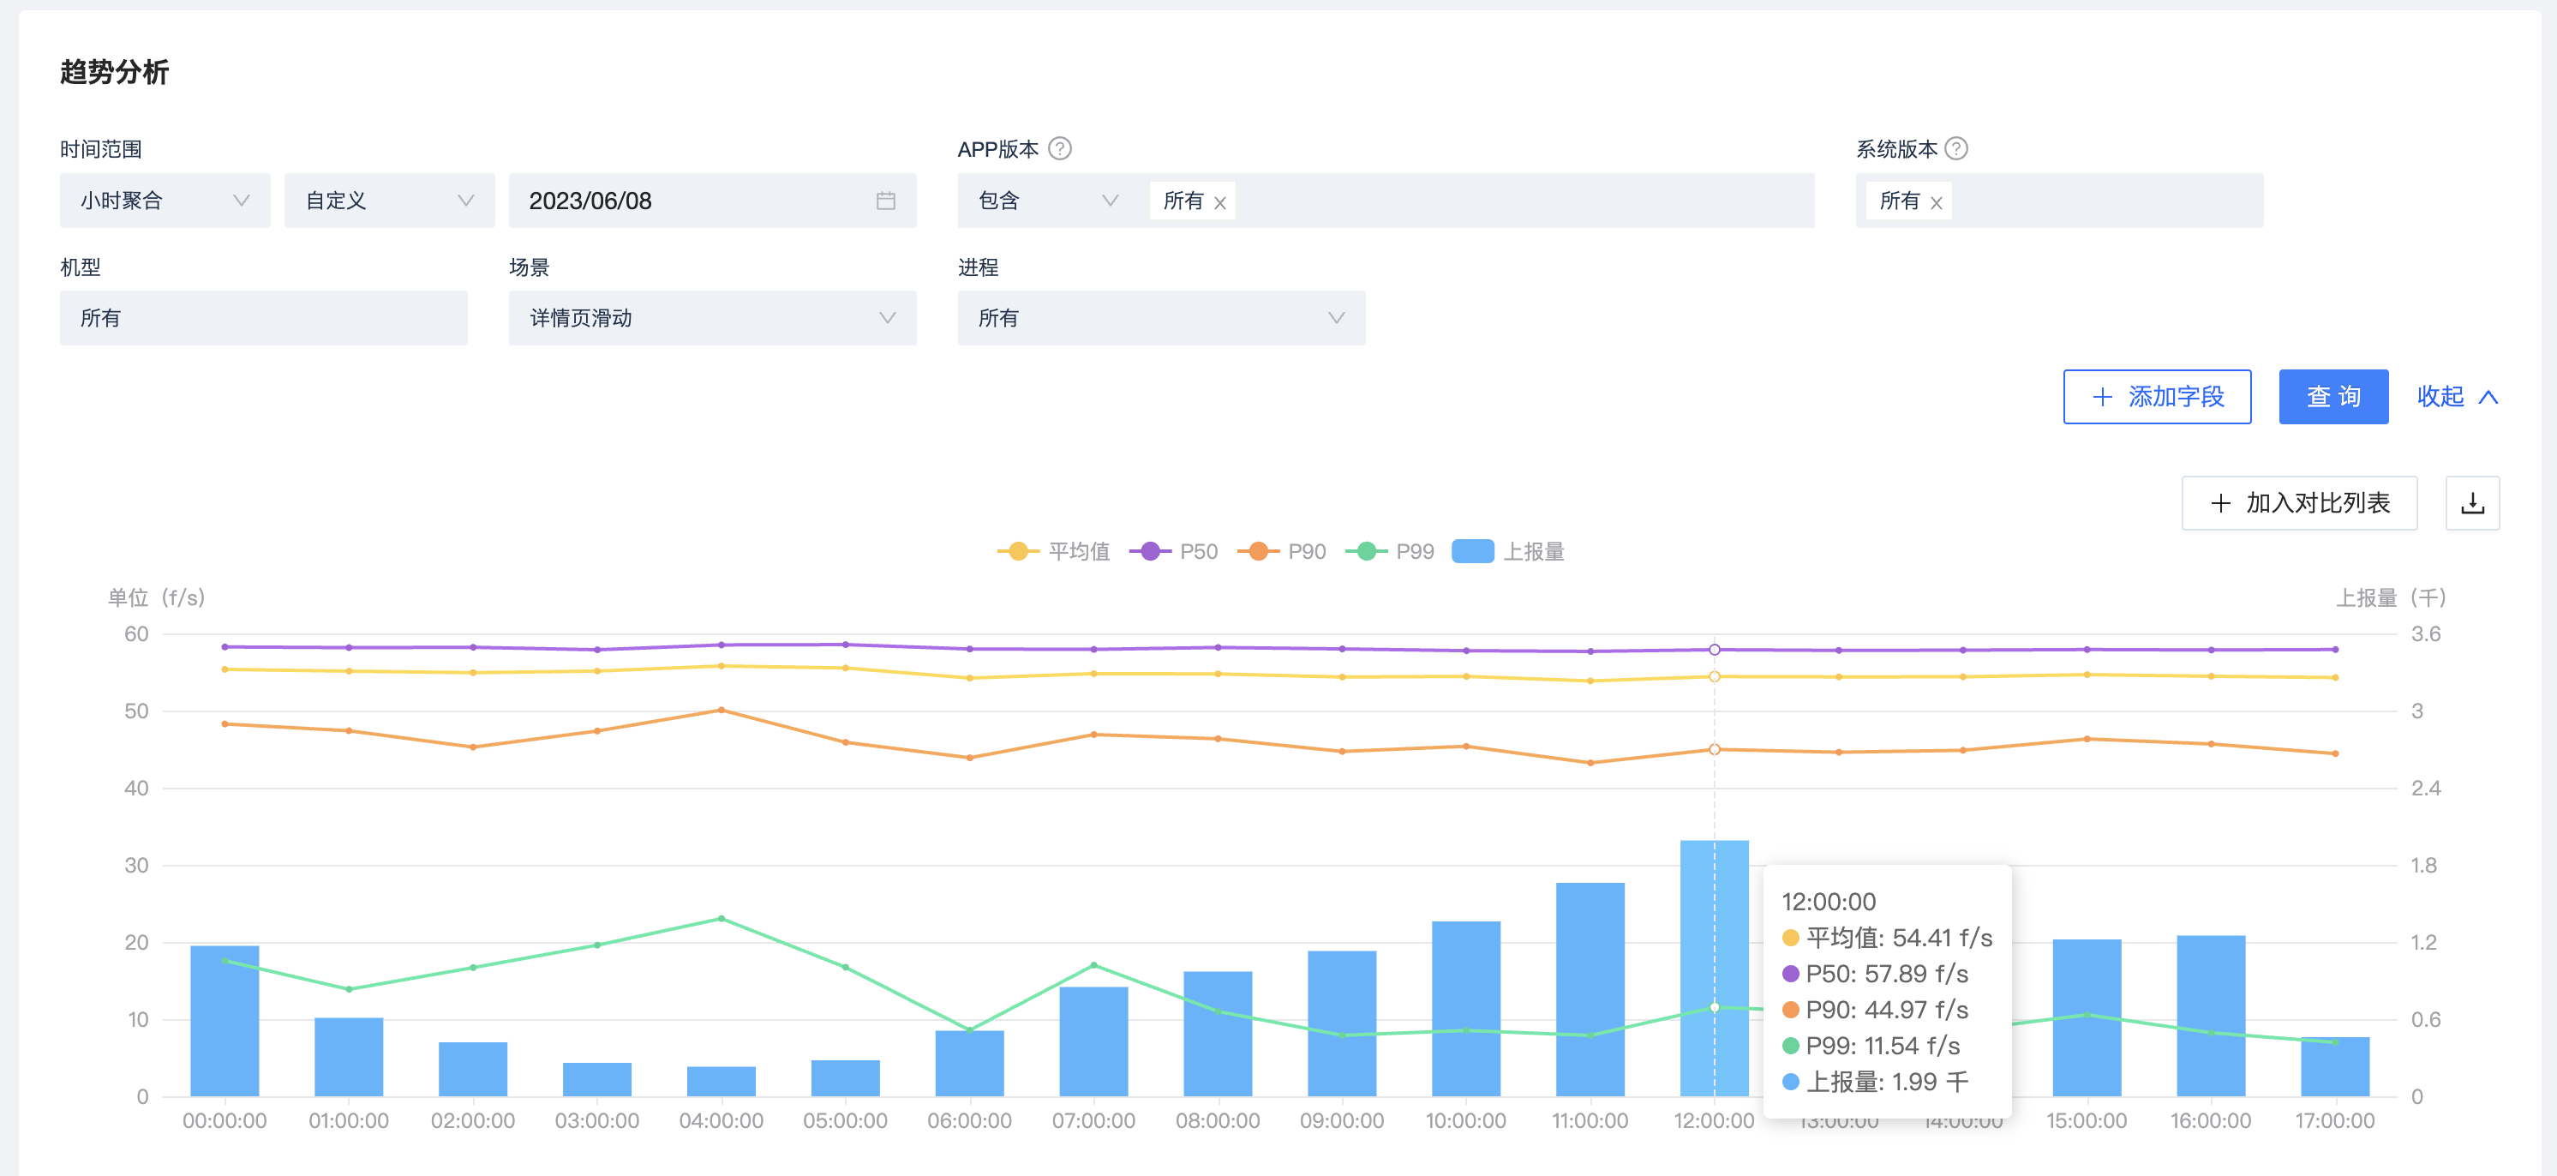Click the P99 data point at 04:00:00
Image resolution: width=2557 pixels, height=1176 pixels.
click(x=721, y=919)
